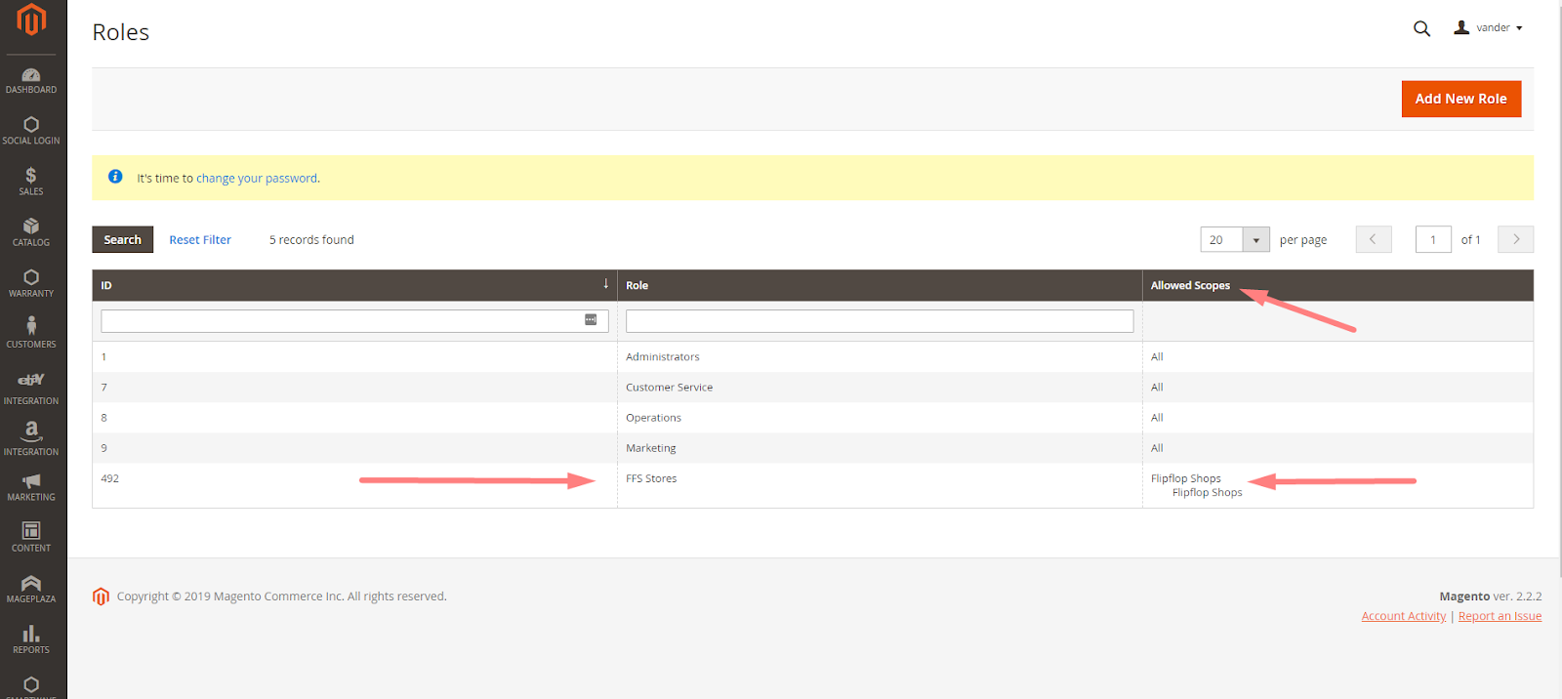Click the Reset Filter link
1562x699 pixels.
point(200,239)
